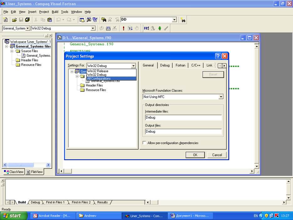Open the Build menu

pos(55,12)
